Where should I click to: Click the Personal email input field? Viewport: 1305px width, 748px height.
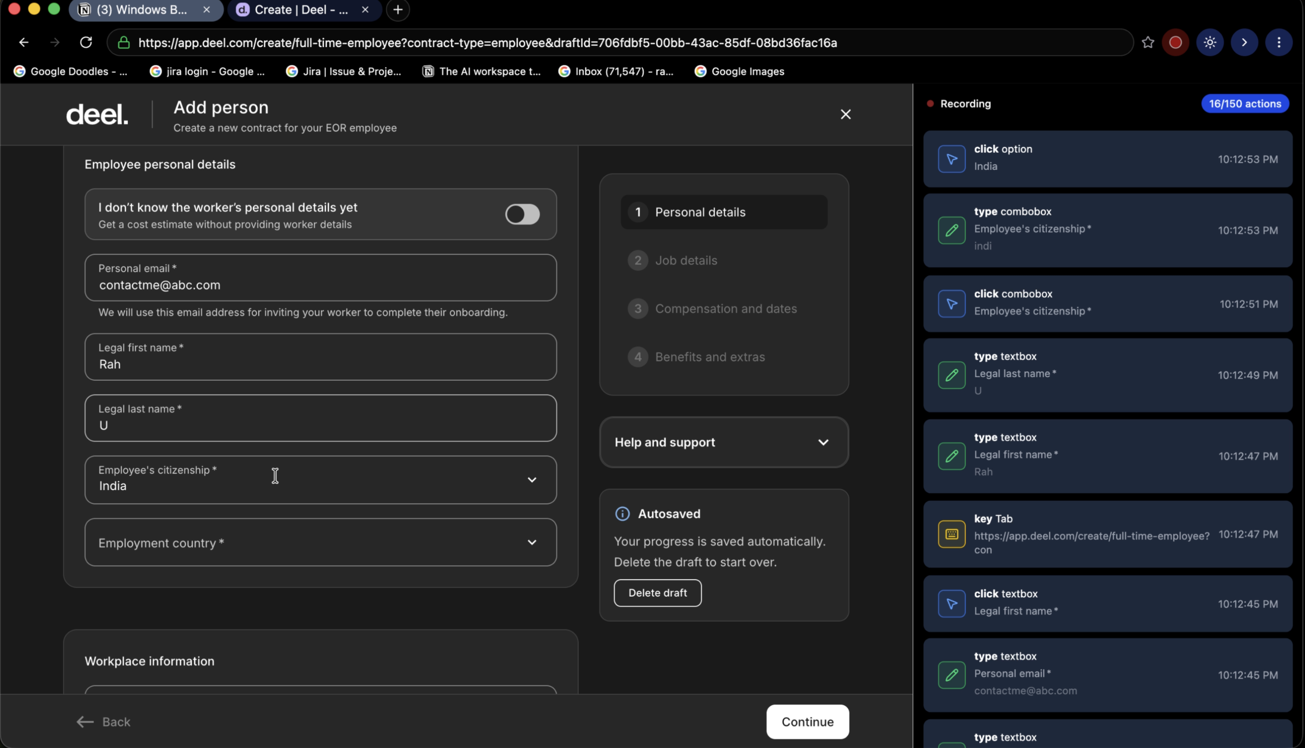coord(320,278)
